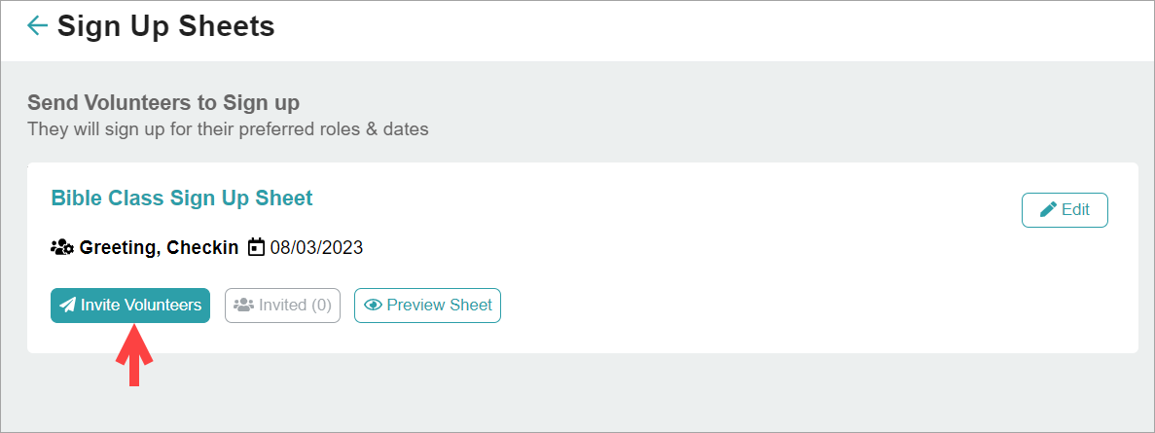Click the pencil icon in the Edit button
This screenshot has height=433, width=1155.
[x=1048, y=209]
